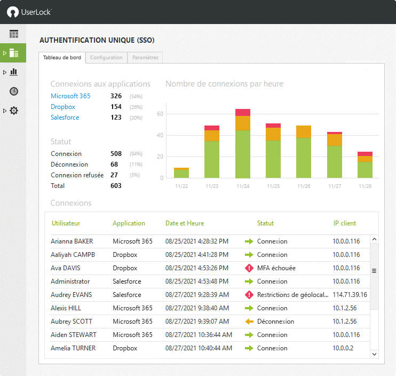
Task: Open the Salesforce application link
Action: [65, 117]
